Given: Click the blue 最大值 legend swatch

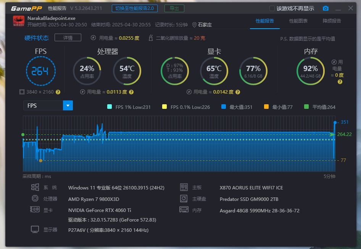Looking at the screenshot, I should [224, 107].
